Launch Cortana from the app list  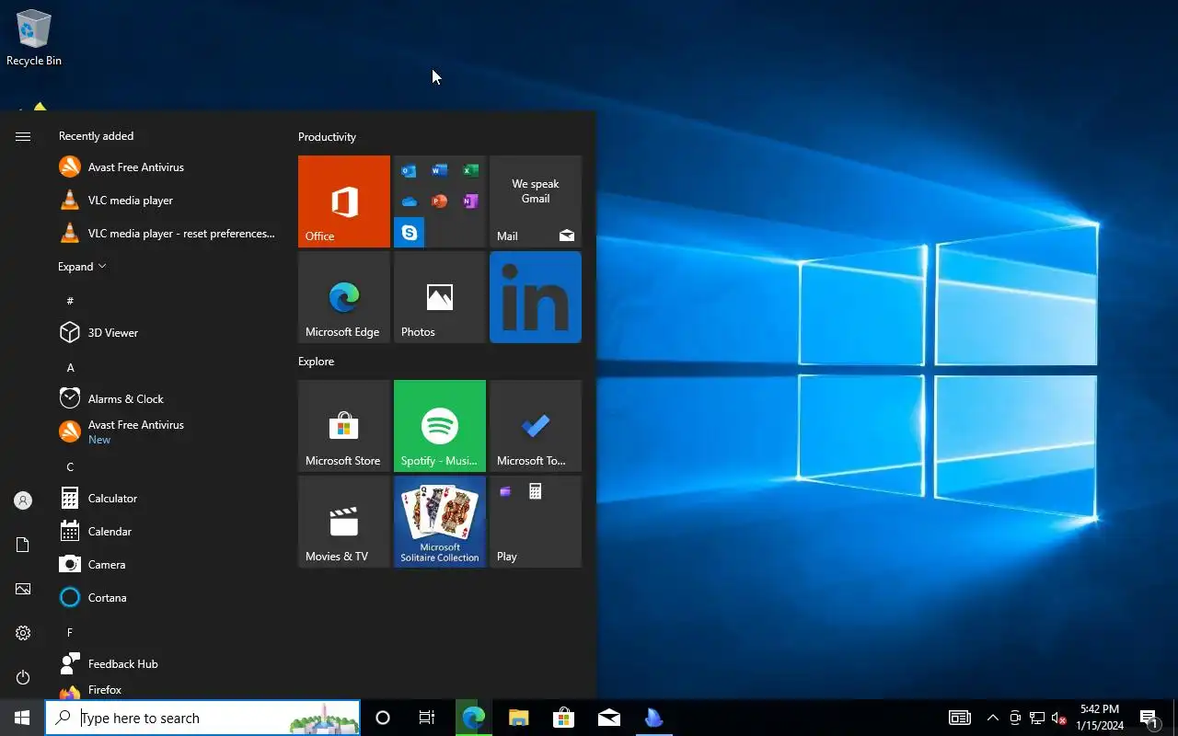click(x=166, y=598)
